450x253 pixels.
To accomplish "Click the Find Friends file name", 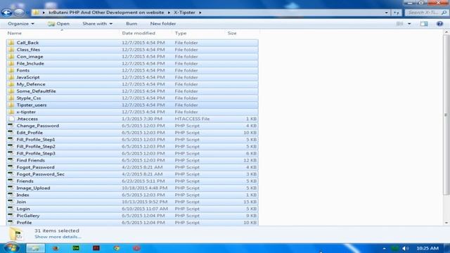I will 30,160.
